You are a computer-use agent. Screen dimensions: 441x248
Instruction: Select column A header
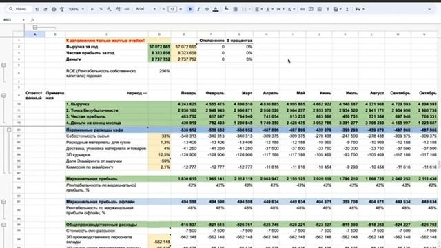[35, 34]
